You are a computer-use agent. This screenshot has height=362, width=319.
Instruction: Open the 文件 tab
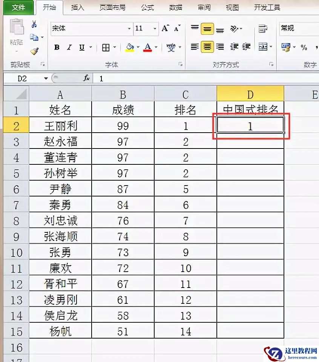tap(18, 8)
